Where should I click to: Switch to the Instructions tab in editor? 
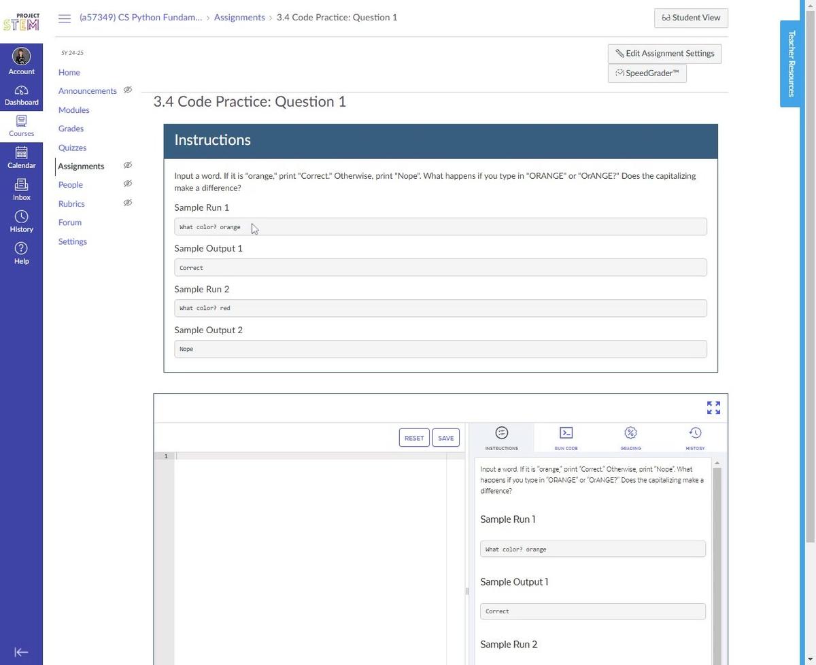(501, 438)
